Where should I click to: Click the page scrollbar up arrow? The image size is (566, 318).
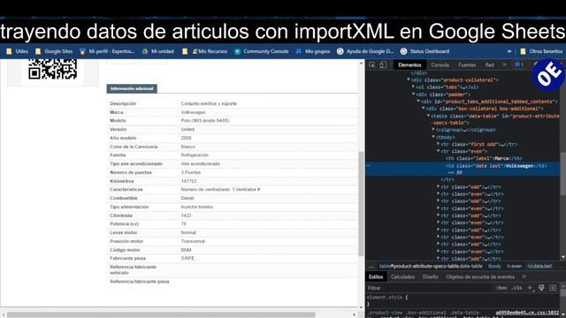pyautogui.click(x=361, y=63)
